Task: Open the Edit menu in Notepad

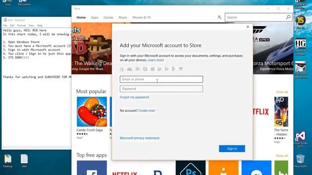Action: tap(12, 25)
